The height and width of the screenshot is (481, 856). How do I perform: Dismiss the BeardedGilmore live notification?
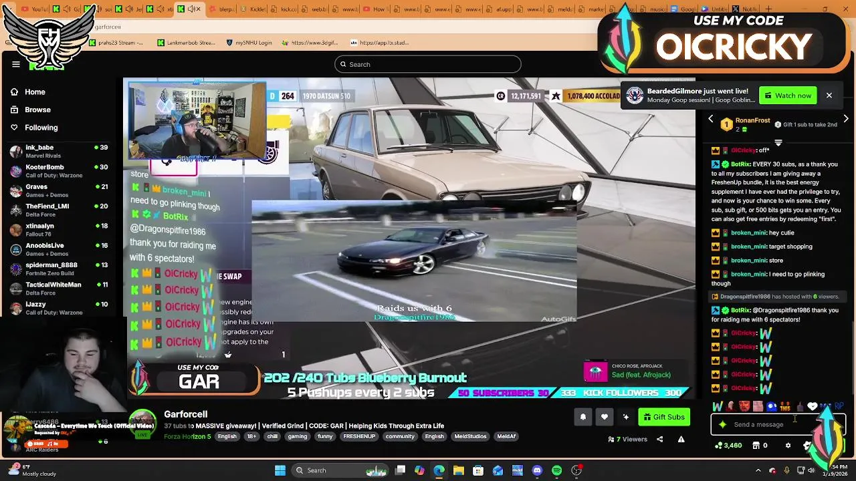tap(829, 96)
